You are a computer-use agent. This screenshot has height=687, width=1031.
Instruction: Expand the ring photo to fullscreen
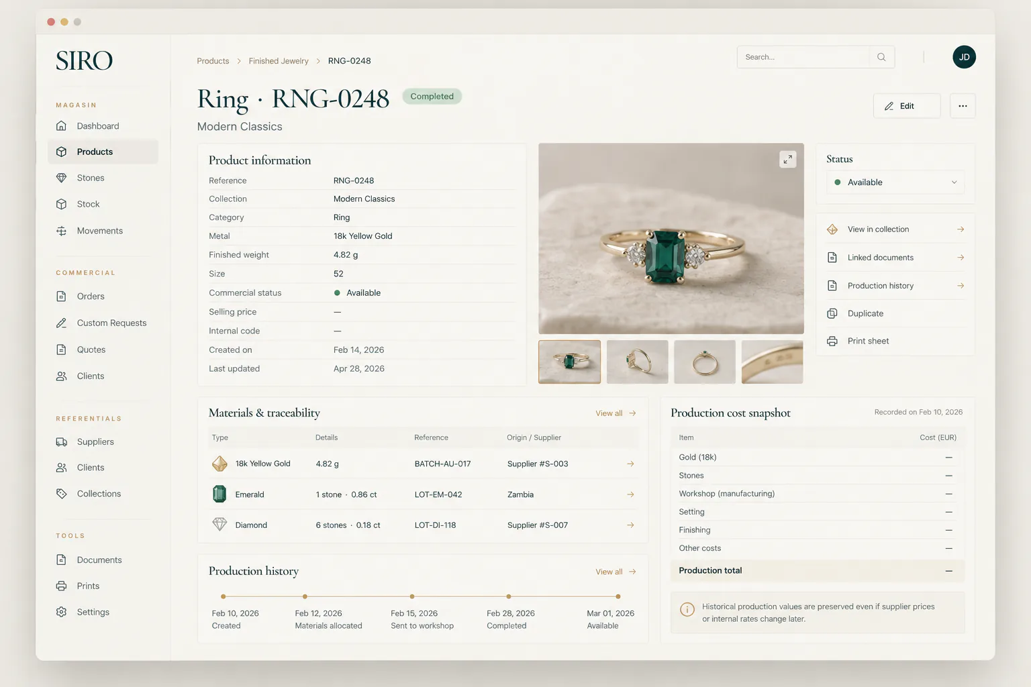tap(788, 159)
